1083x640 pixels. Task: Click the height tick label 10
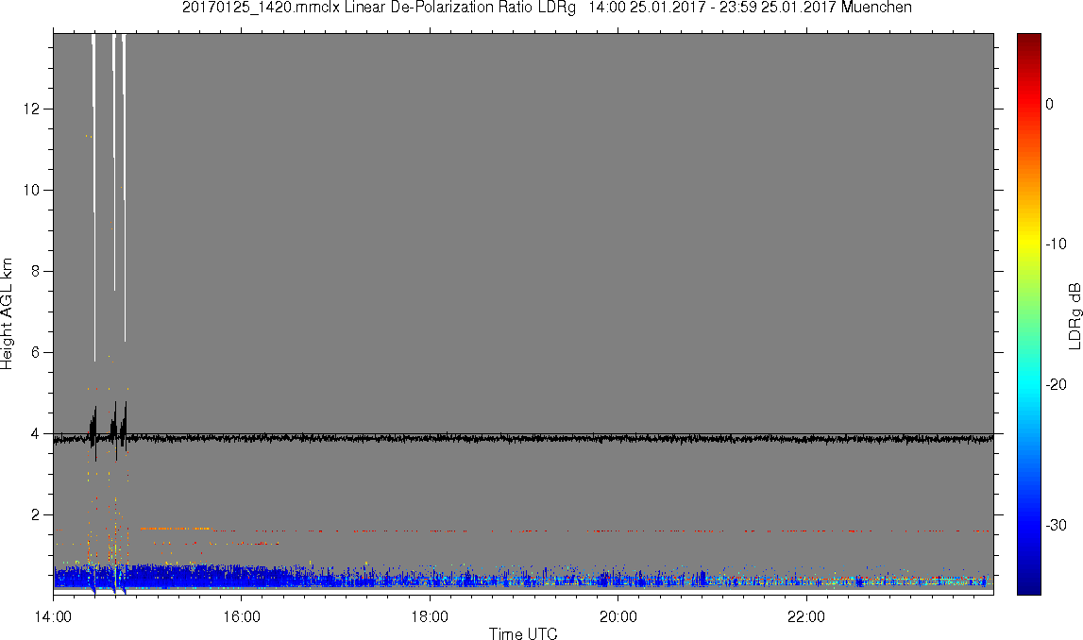(x=32, y=190)
